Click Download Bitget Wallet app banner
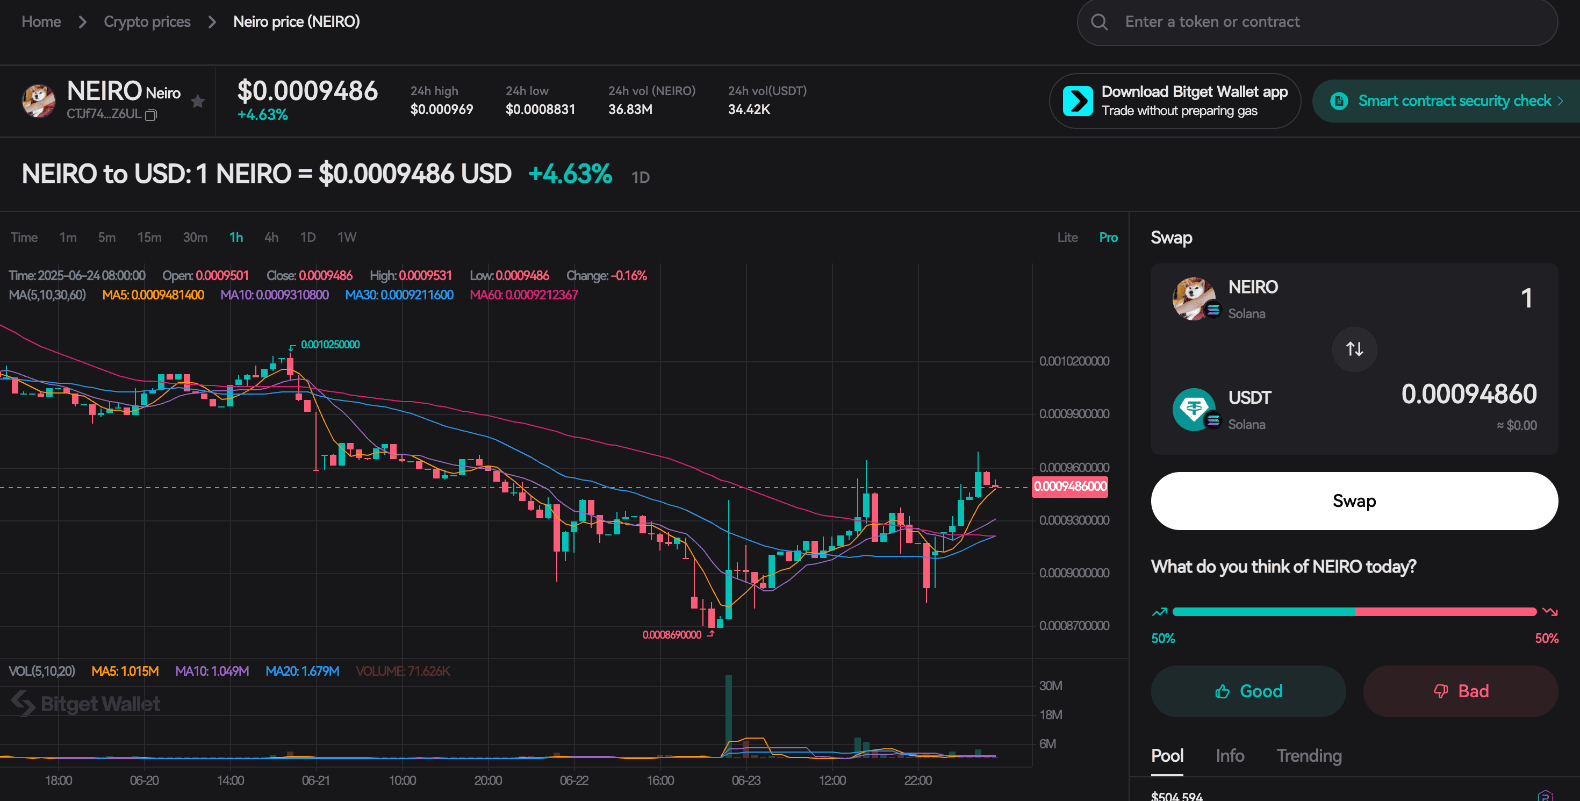1580x801 pixels. tap(1175, 101)
